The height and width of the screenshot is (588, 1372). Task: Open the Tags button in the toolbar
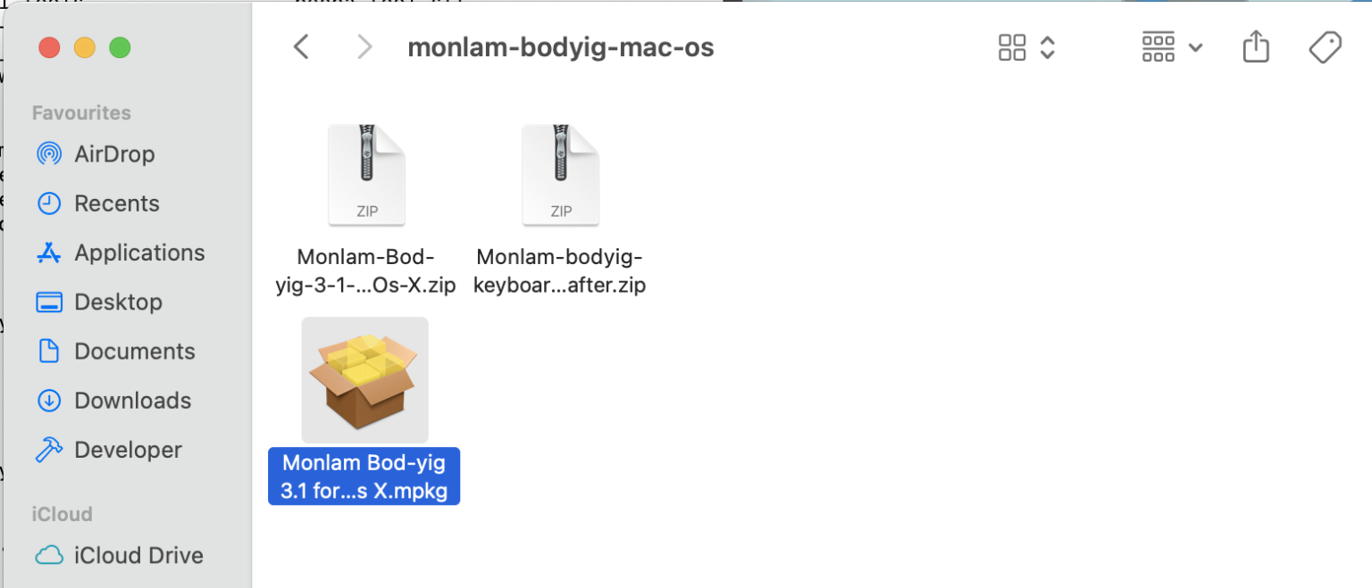tap(1325, 46)
